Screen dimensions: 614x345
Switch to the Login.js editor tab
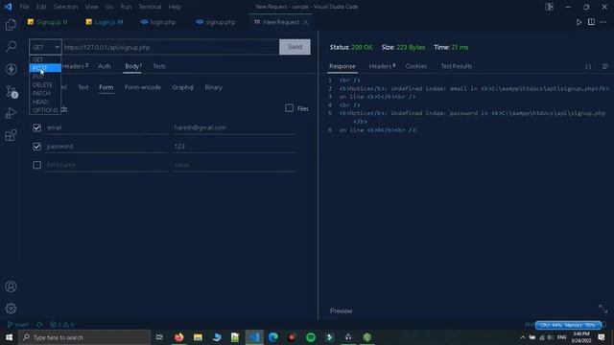[105, 22]
